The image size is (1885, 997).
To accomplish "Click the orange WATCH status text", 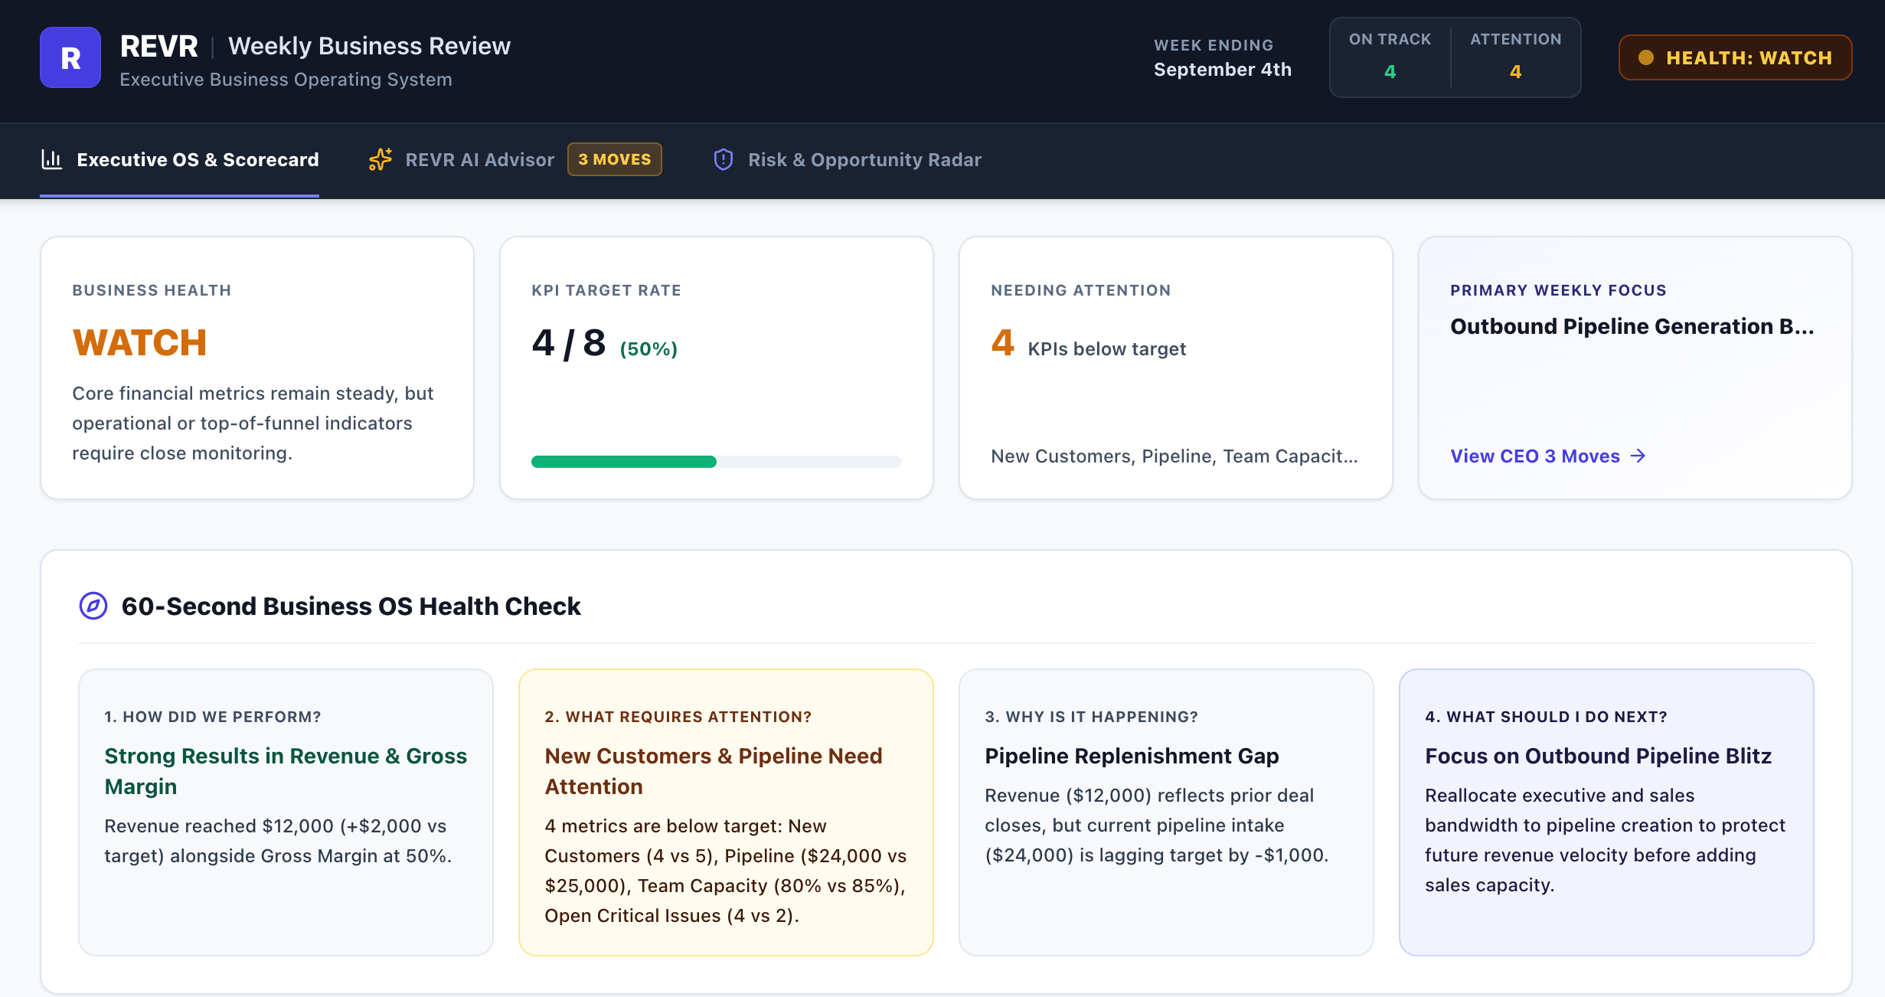I will (x=139, y=342).
